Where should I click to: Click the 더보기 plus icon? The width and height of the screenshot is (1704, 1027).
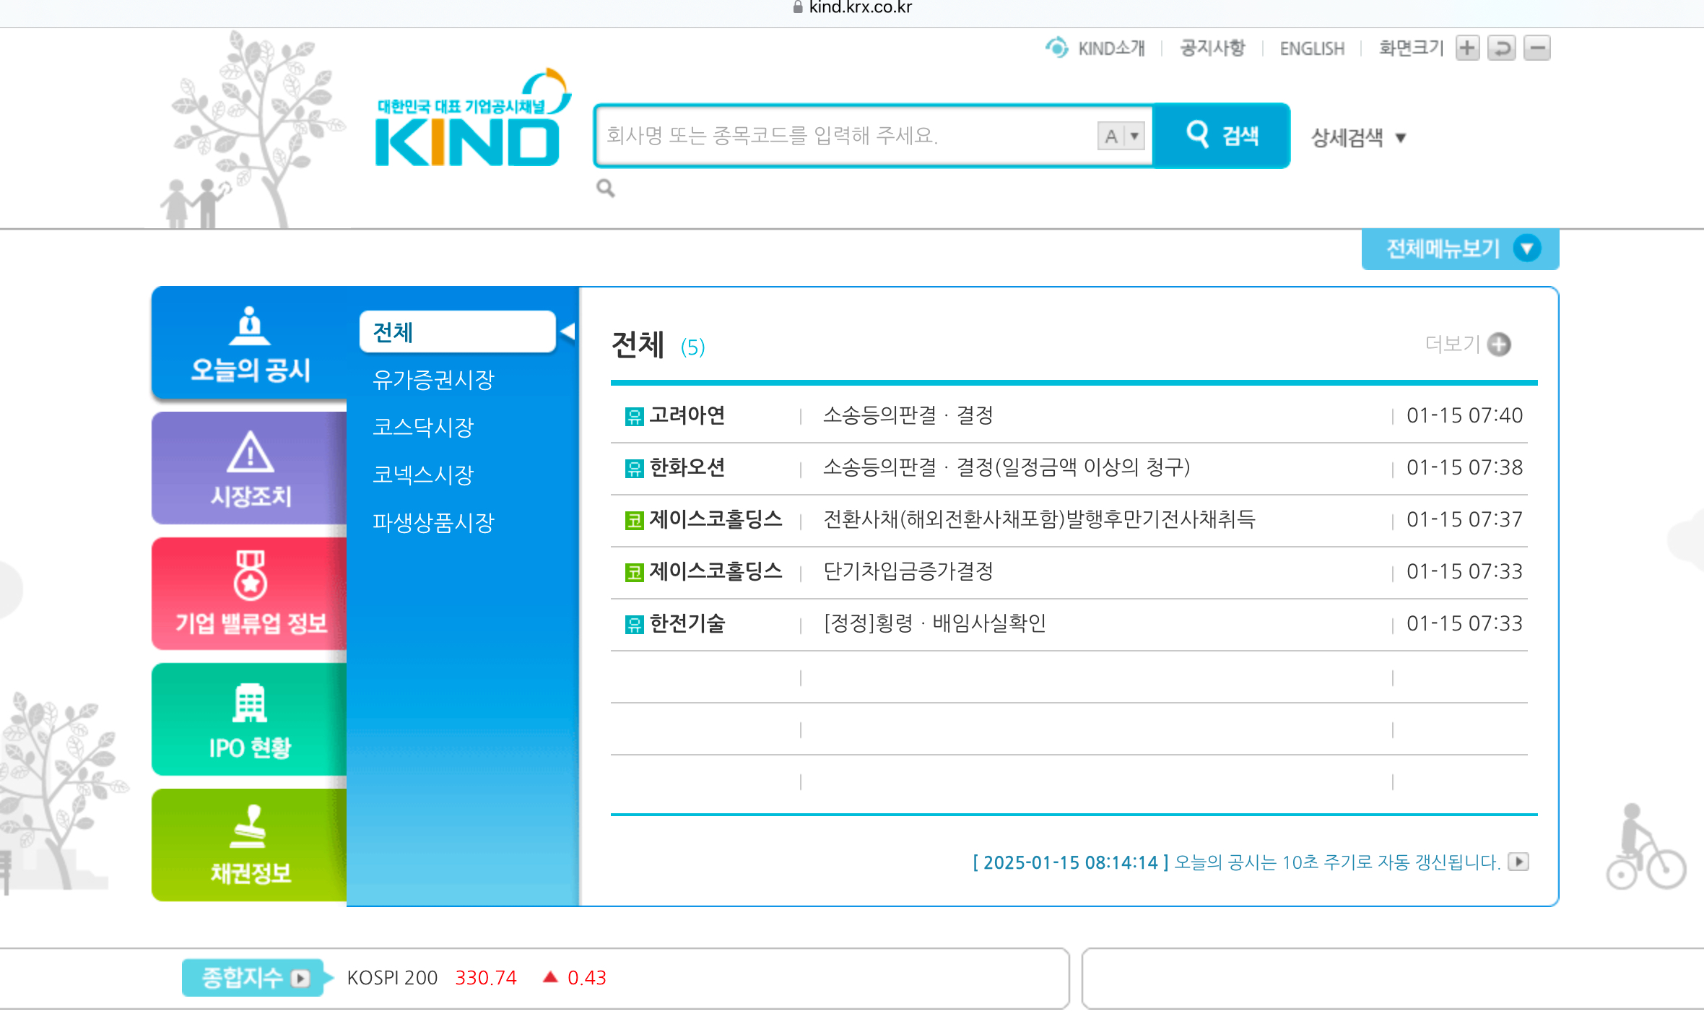coord(1500,344)
